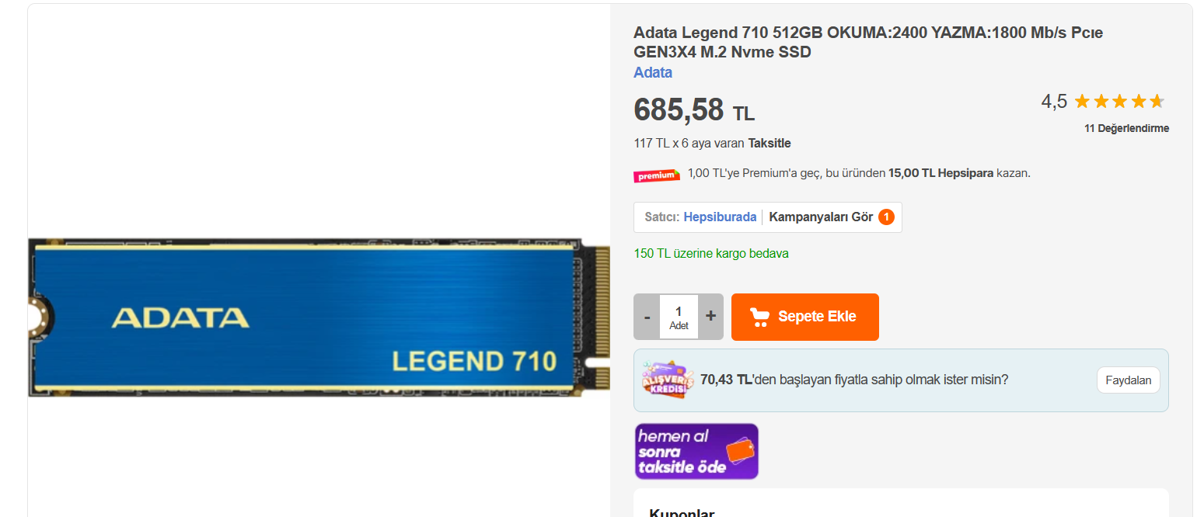The height and width of the screenshot is (517, 1204).
Task: Click the 4,5 rating score
Action: point(1054,101)
